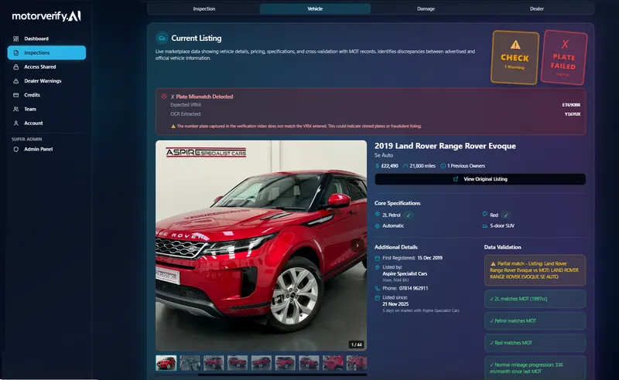
Task: Click the previous owners icon
Action: [443, 166]
